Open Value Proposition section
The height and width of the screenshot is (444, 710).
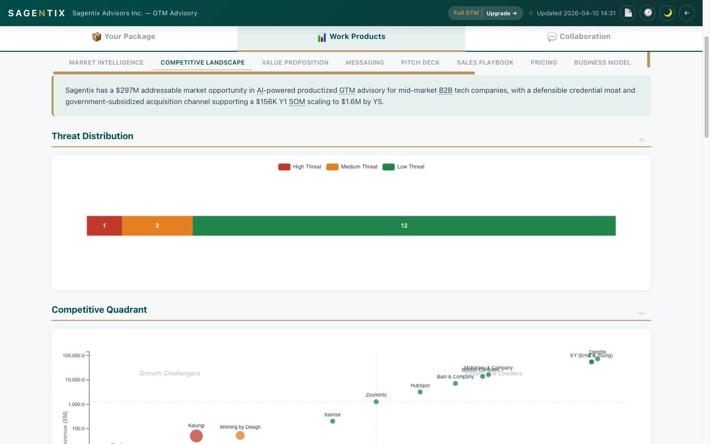[295, 63]
